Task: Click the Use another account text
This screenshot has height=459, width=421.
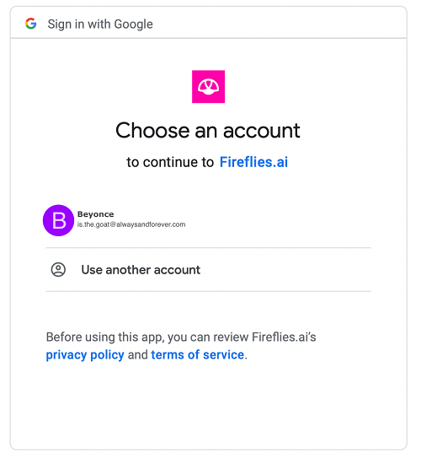Action: [141, 270]
